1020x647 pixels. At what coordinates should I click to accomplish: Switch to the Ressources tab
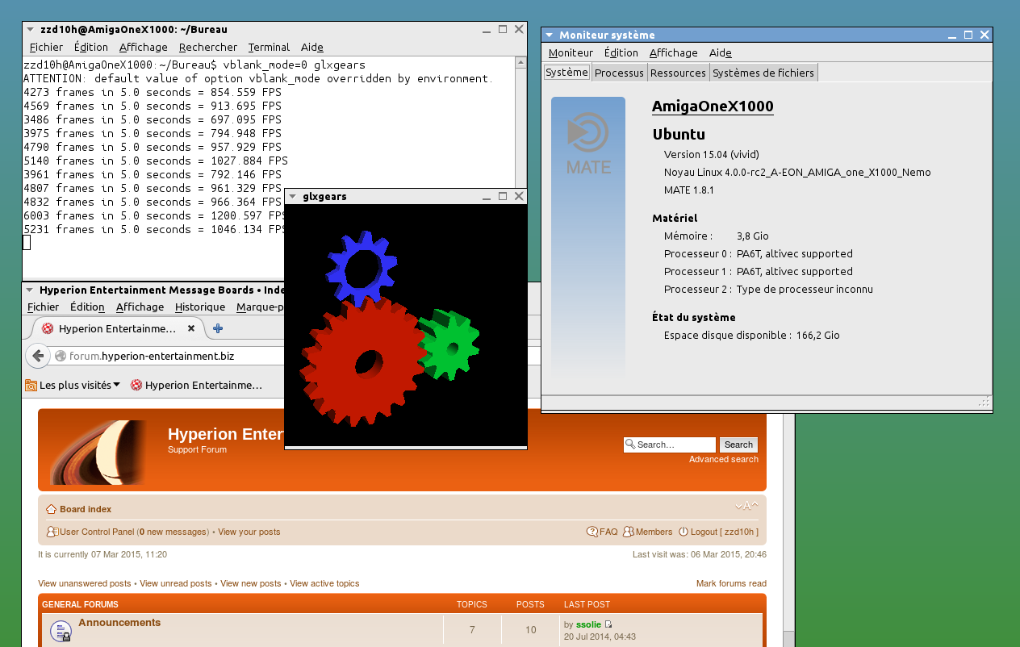[x=678, y=73]
